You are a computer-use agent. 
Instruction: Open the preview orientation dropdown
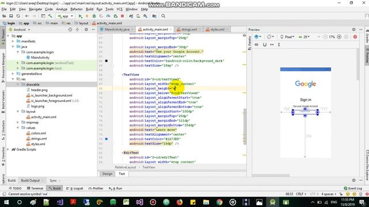coord(270,37)
